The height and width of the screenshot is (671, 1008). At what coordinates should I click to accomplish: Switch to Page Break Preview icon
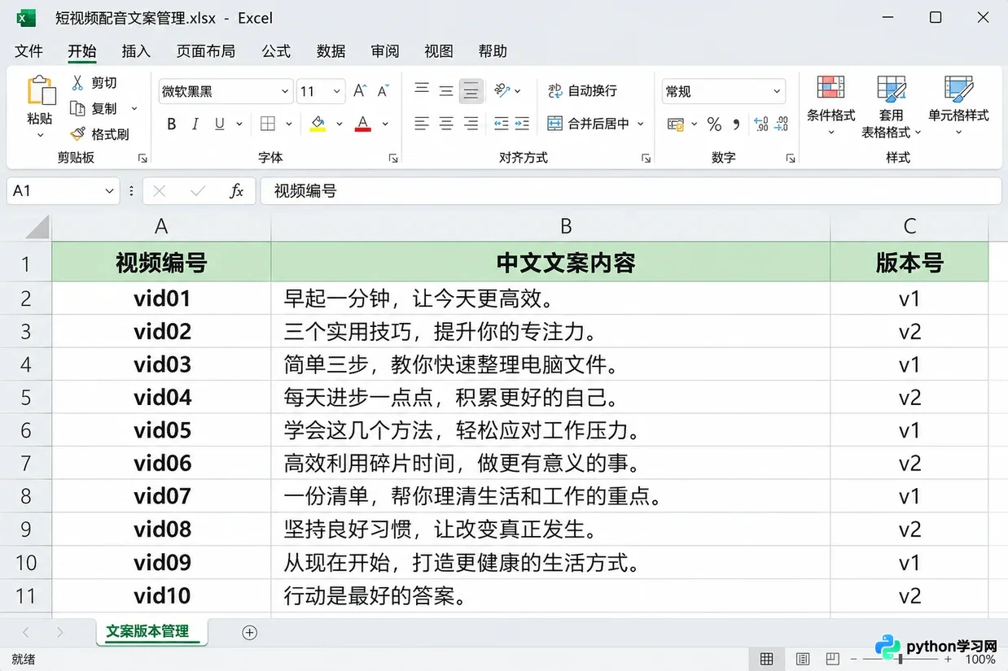click(832, 659)
